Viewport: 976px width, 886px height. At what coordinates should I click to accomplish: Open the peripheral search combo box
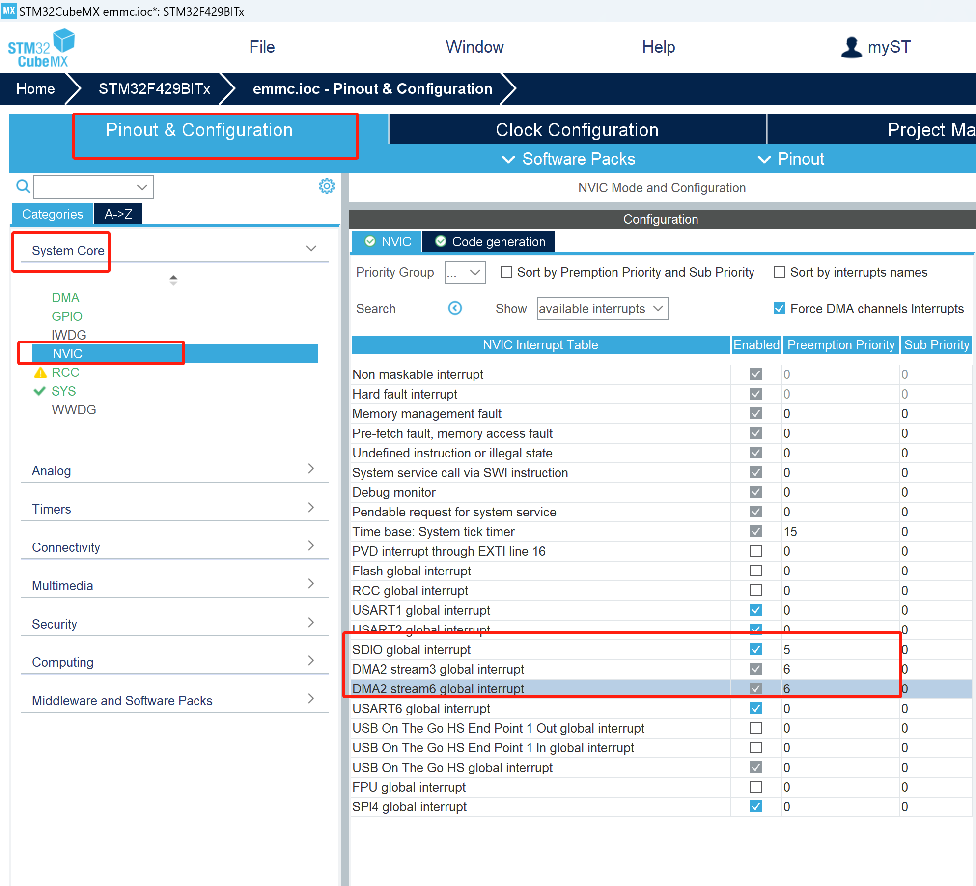[x=93, y=187]
